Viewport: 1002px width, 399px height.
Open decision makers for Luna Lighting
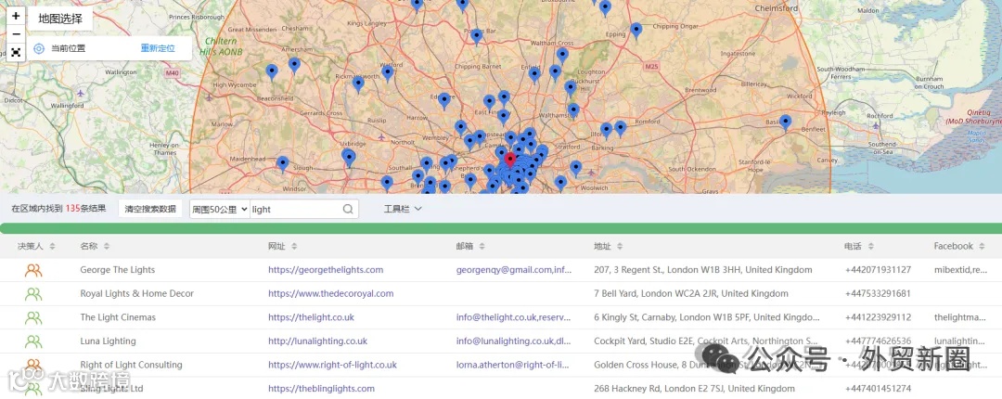click(33, 341)
